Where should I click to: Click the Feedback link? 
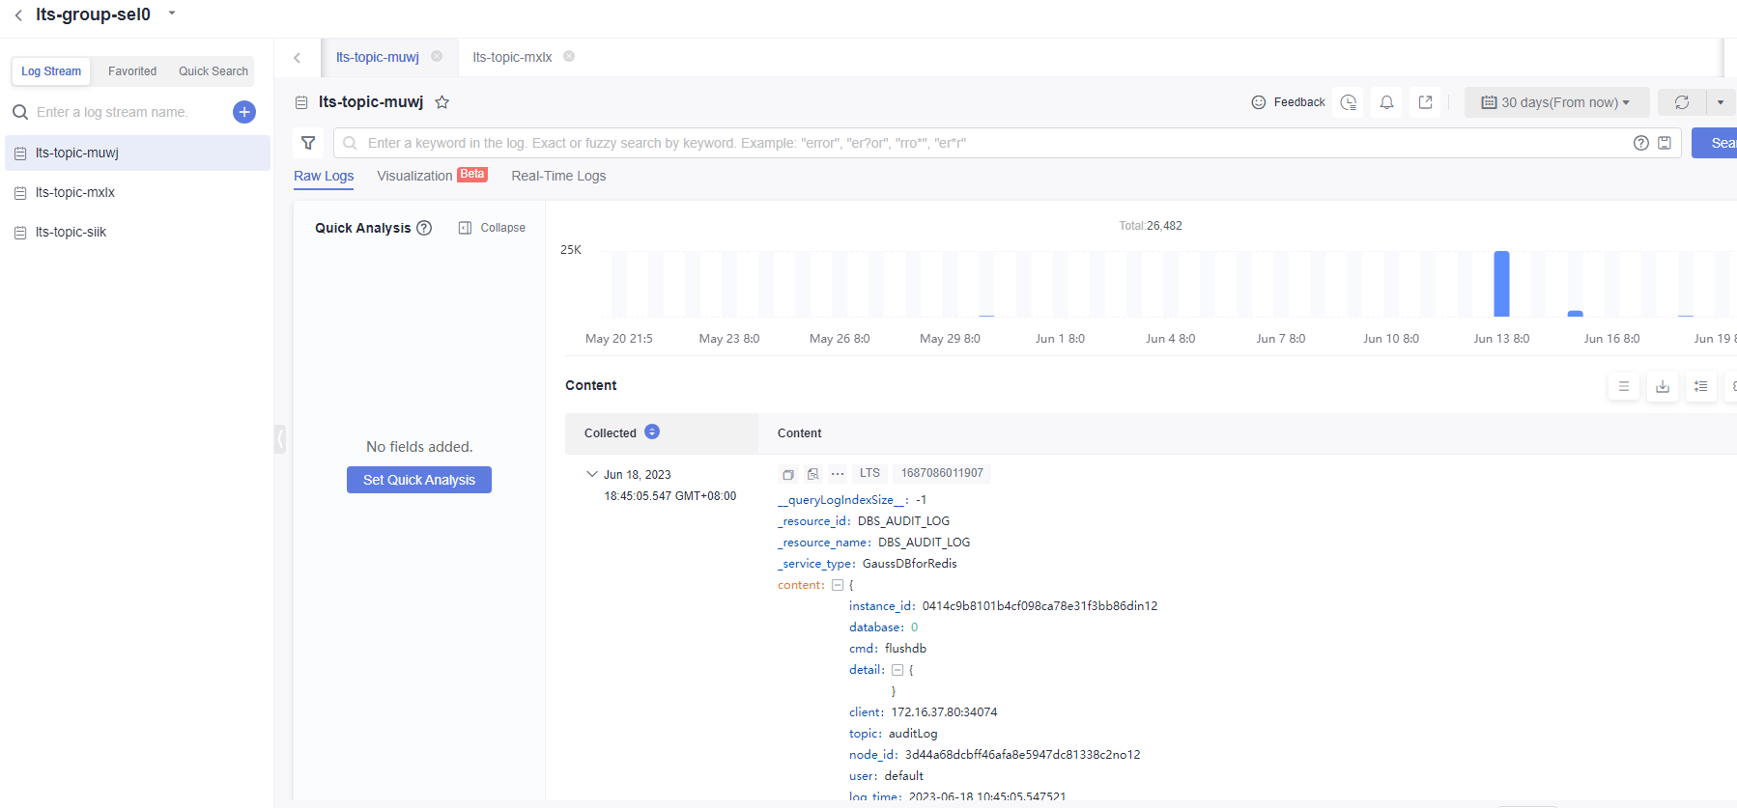point(1289,102)
